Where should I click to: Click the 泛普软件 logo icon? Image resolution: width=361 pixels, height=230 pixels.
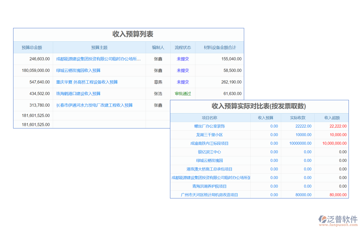click(x=323, y=219)
